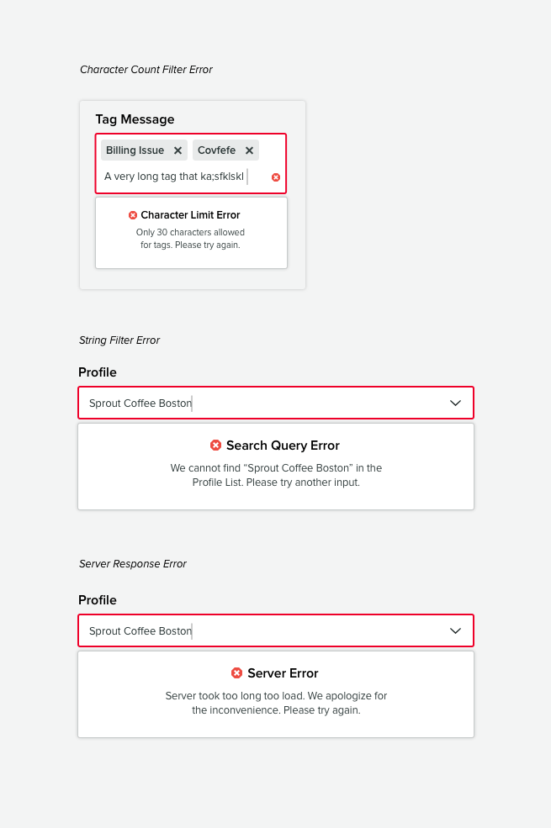Click the Server Error red icon

click(x=237, y=673)
